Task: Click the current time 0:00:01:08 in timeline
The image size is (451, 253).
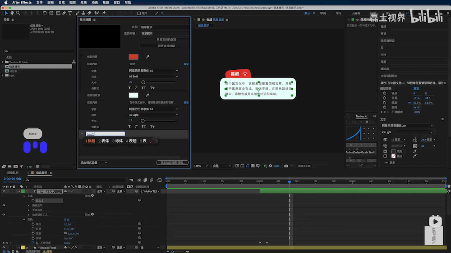Action: (x=12, y=179)
